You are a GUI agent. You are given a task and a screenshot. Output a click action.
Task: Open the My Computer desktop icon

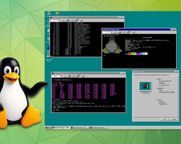(x=49, y=14)
